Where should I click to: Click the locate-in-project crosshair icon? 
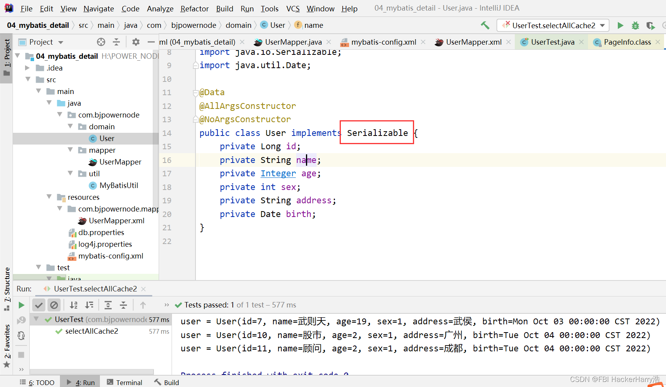(101, 42)
